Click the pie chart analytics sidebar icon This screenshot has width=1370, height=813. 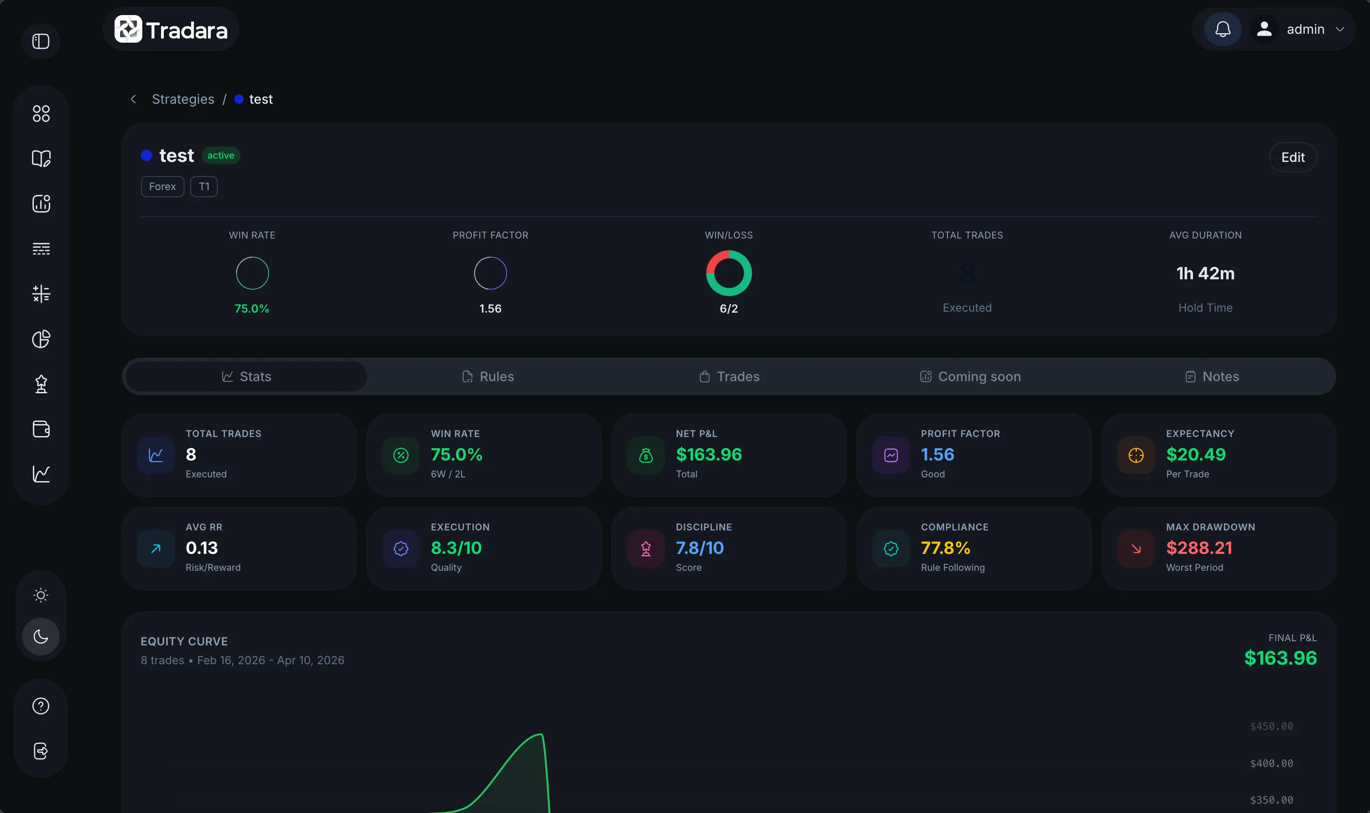41,339
